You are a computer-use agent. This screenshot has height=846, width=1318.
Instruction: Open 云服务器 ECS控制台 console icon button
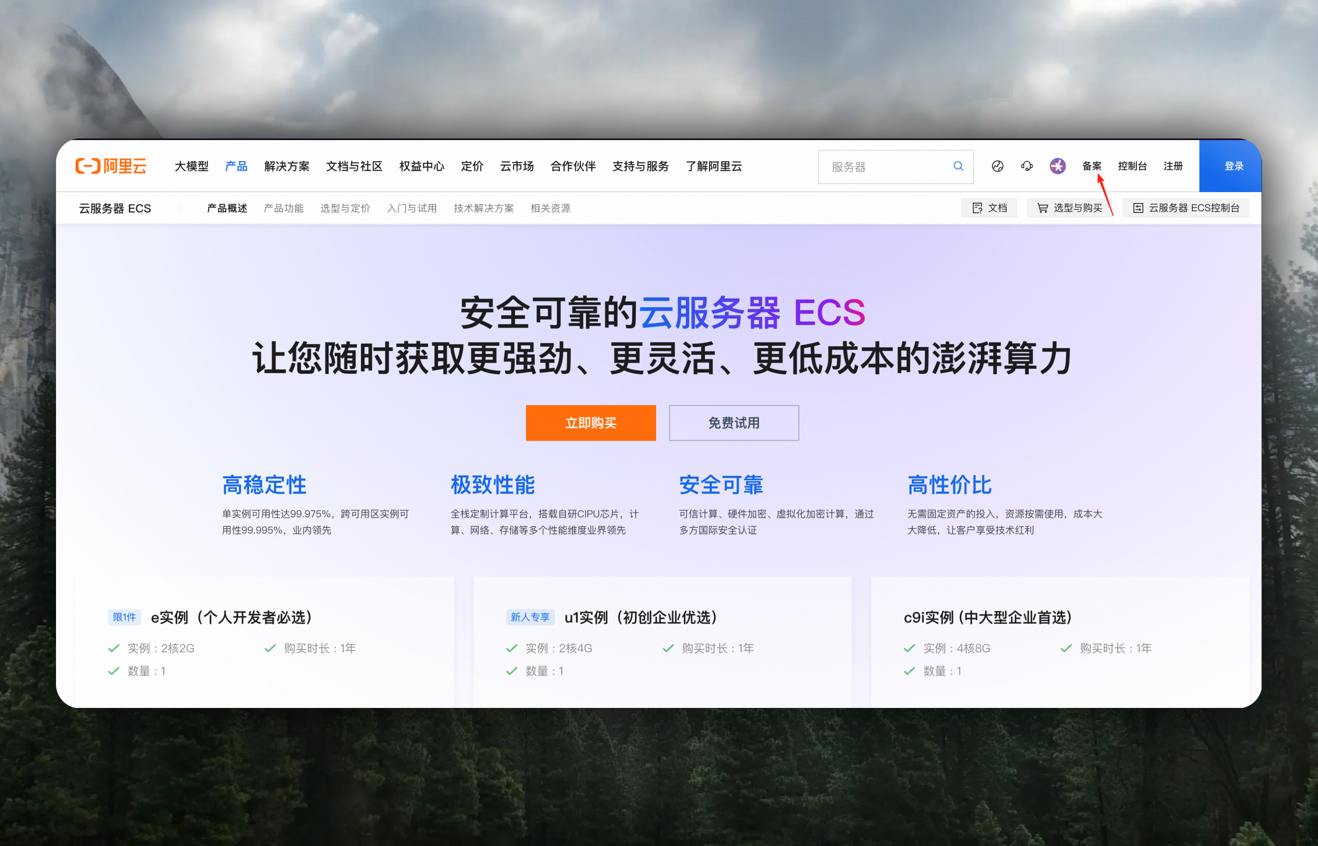(1186, 208)
